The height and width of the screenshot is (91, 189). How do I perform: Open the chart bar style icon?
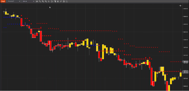37,2
